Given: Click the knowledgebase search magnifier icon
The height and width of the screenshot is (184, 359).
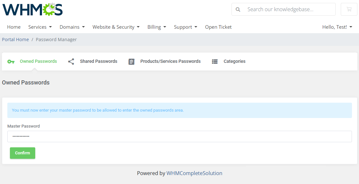Looking at the screenshot, I should (x=238, y=10).
